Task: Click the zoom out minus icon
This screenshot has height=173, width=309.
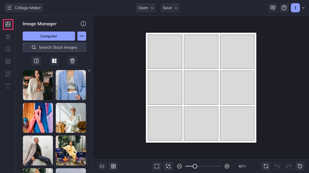Action: click(179, 166)
